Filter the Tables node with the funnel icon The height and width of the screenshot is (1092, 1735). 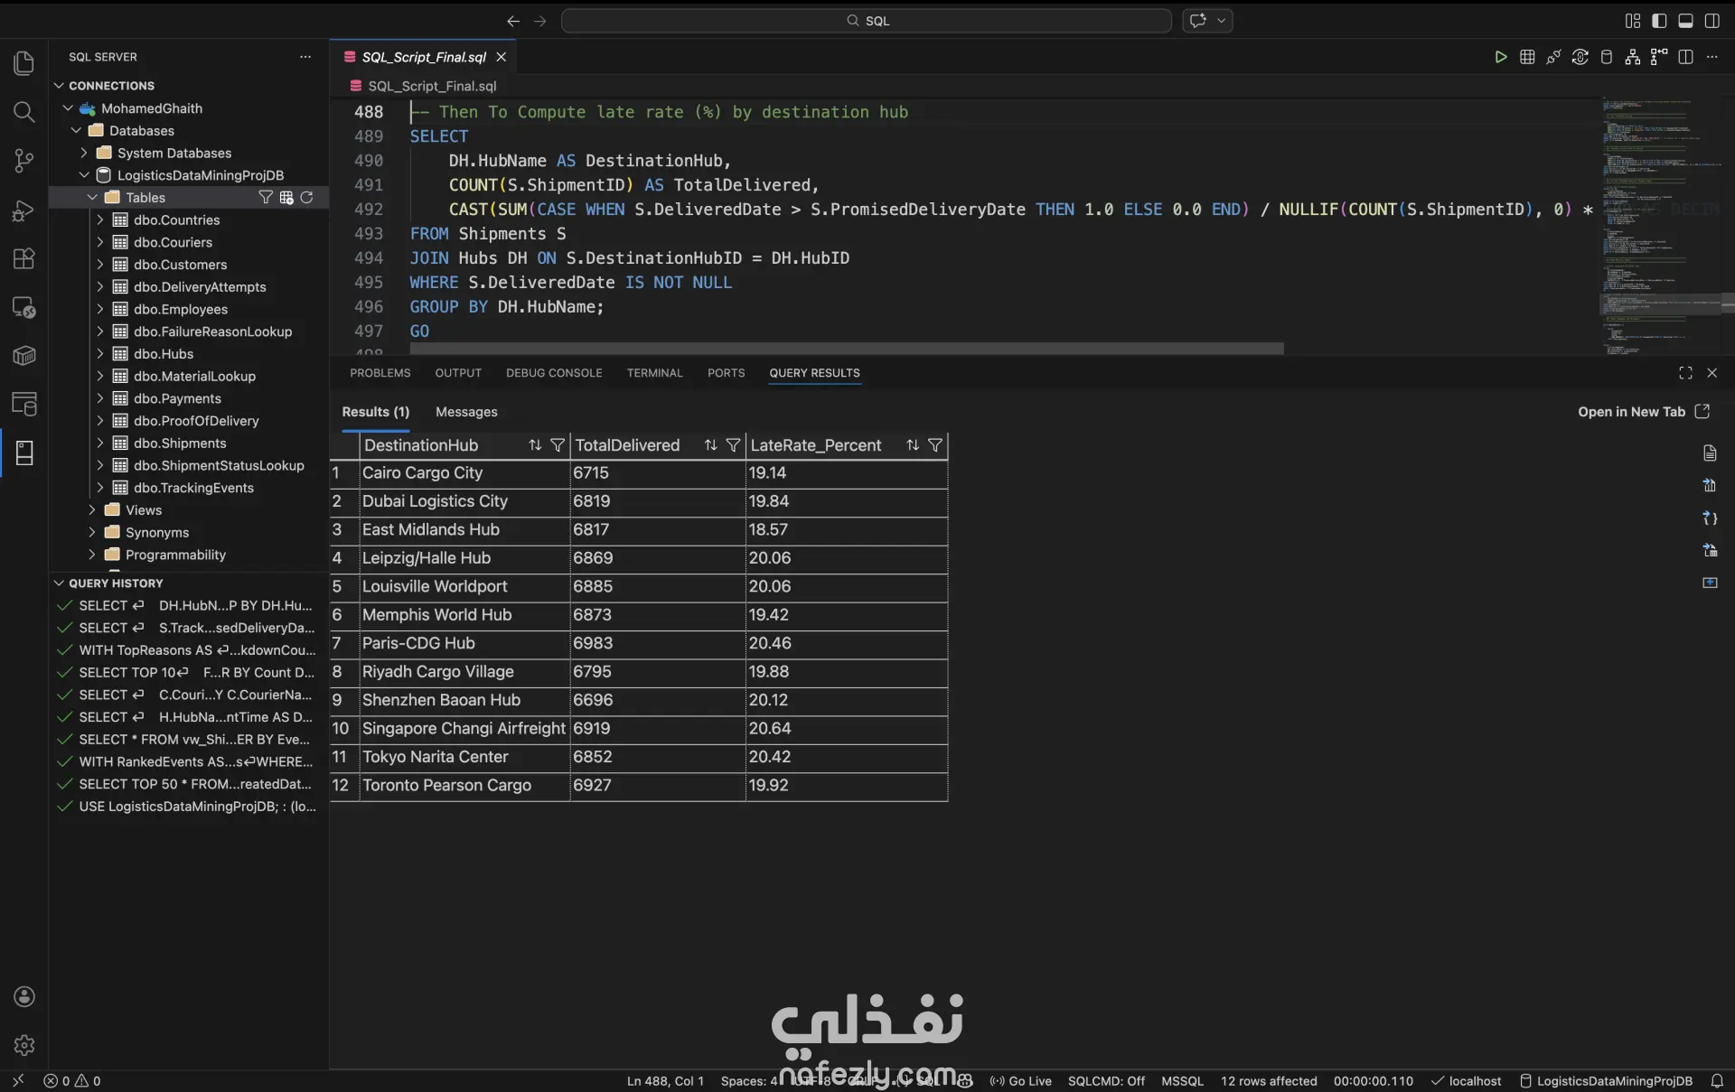pos(265,197)
